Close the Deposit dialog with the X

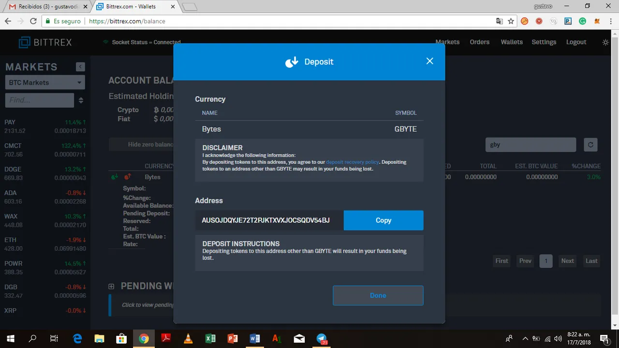click(429, 61)
